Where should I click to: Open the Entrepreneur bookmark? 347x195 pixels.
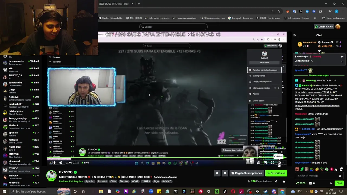[x=297, y=18]
